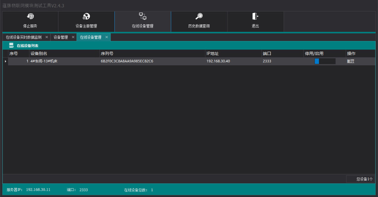Select the 在线设备管理 network icon
Viewport: 378px width, 197px height.
pyautogui.click(x=142, y=16)
